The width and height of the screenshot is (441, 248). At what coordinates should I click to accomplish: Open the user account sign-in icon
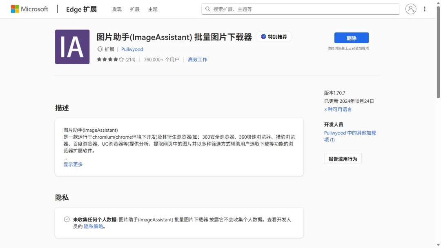pyautogui.click(x=411, y=9)
